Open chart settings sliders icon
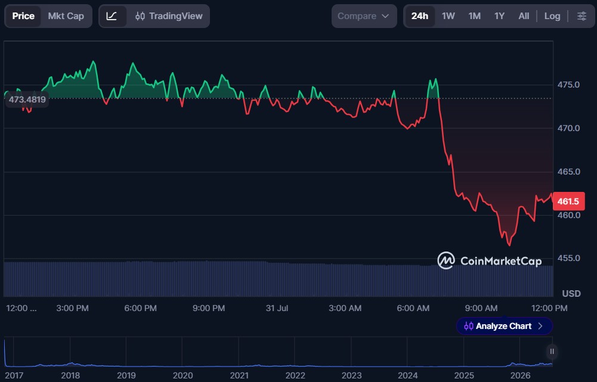The image size is (597, 382). [581, 16]
